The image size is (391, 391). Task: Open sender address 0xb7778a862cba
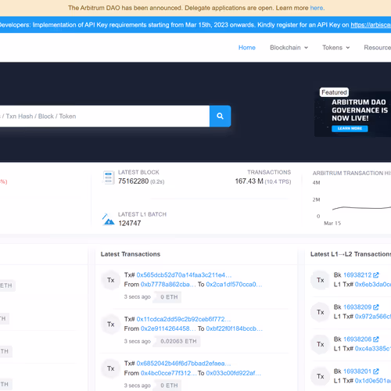(168, 285)
